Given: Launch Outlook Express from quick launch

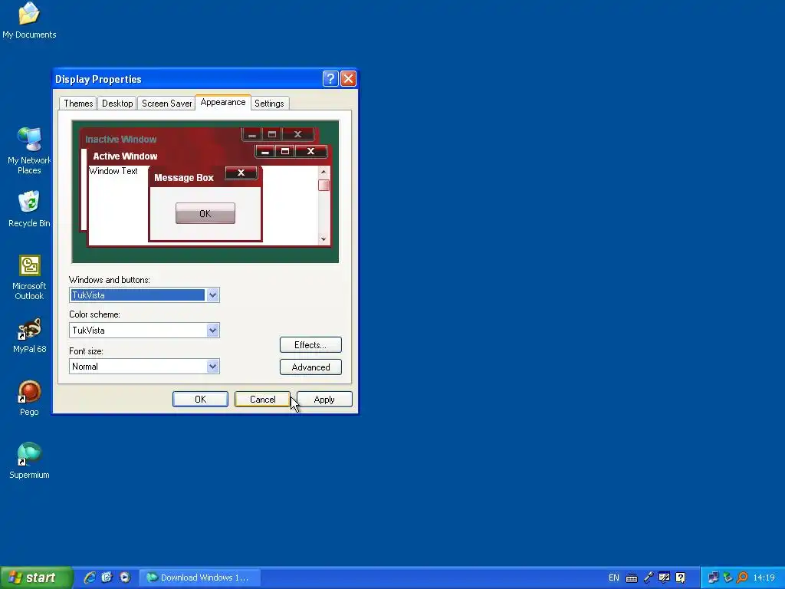Looking at the screenshot, I should click(x=107, y=577).
